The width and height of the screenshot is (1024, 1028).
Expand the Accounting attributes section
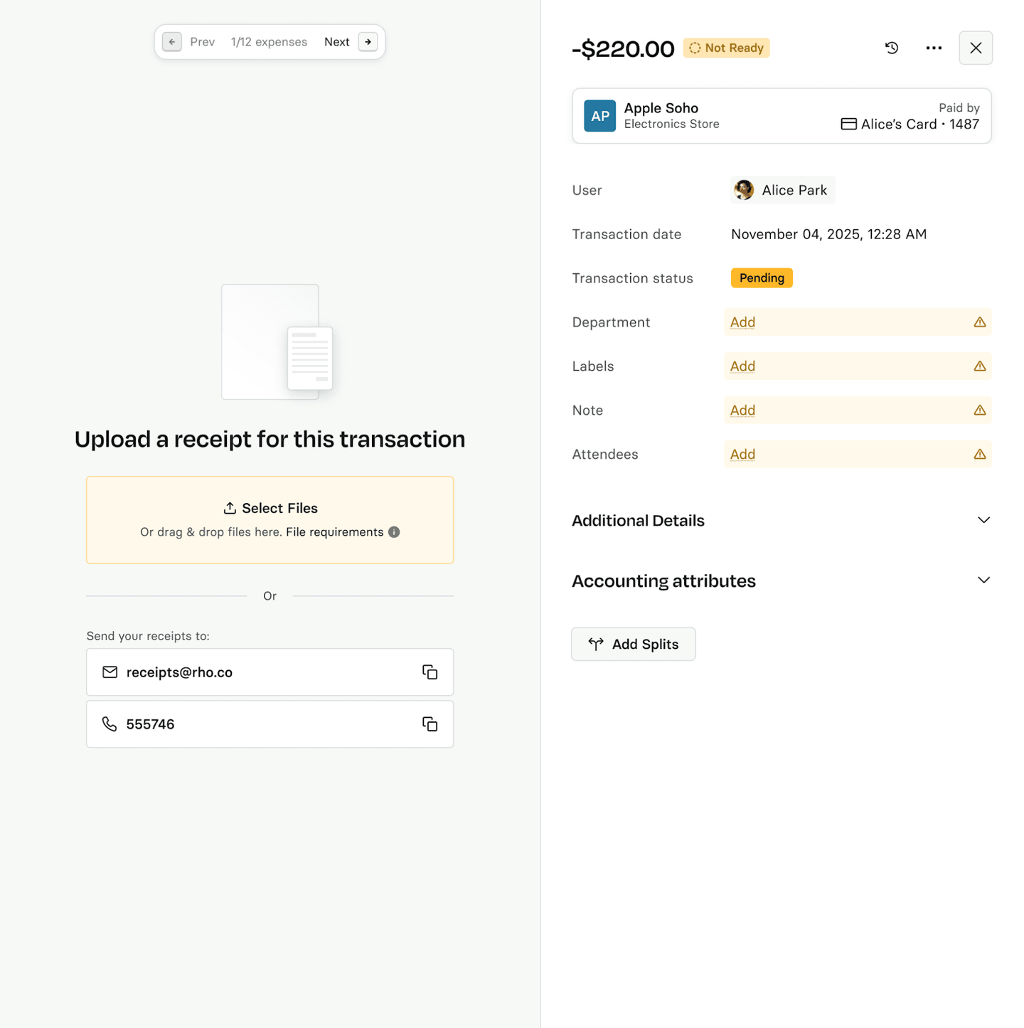click(x=983, y=581)
